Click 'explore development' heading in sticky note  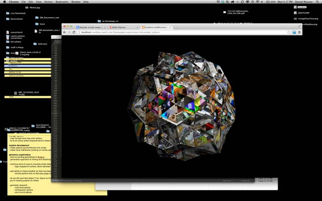(19, 145)
